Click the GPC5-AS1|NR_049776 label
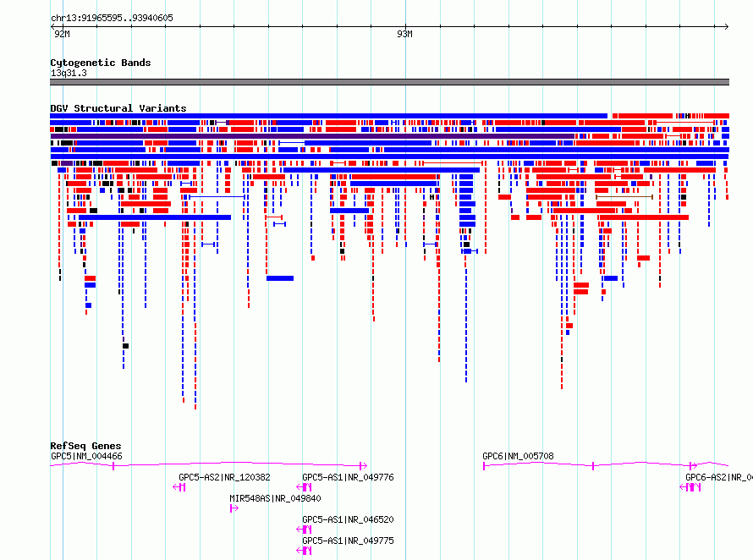 point(348,477)
